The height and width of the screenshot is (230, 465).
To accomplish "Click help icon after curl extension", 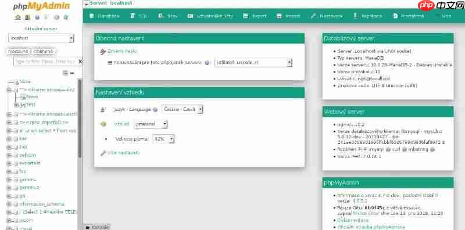I will [x=404, y=150].
